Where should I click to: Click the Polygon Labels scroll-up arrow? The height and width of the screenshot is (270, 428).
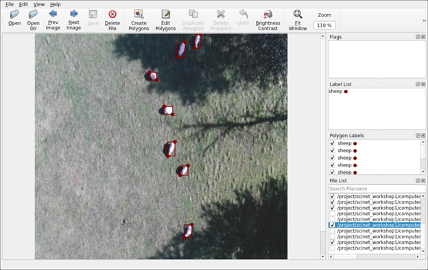pyautogui.click(x=423, y=142)
